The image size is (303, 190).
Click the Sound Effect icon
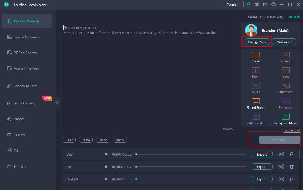[256, 101]
